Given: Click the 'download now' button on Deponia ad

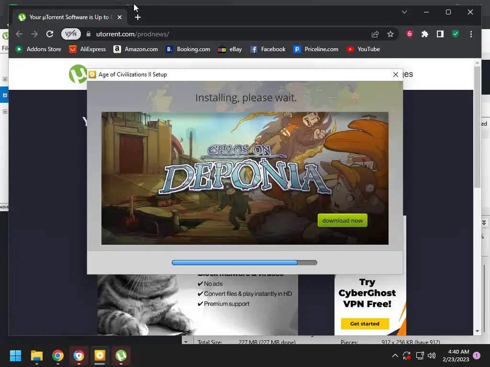Looking at the screenshot, I should click(x=343, y=220).
